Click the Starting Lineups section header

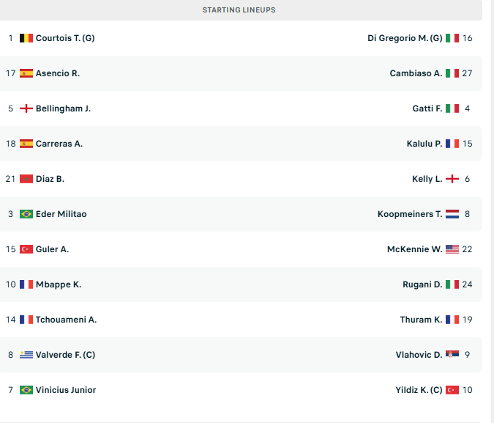coord(239,10)
